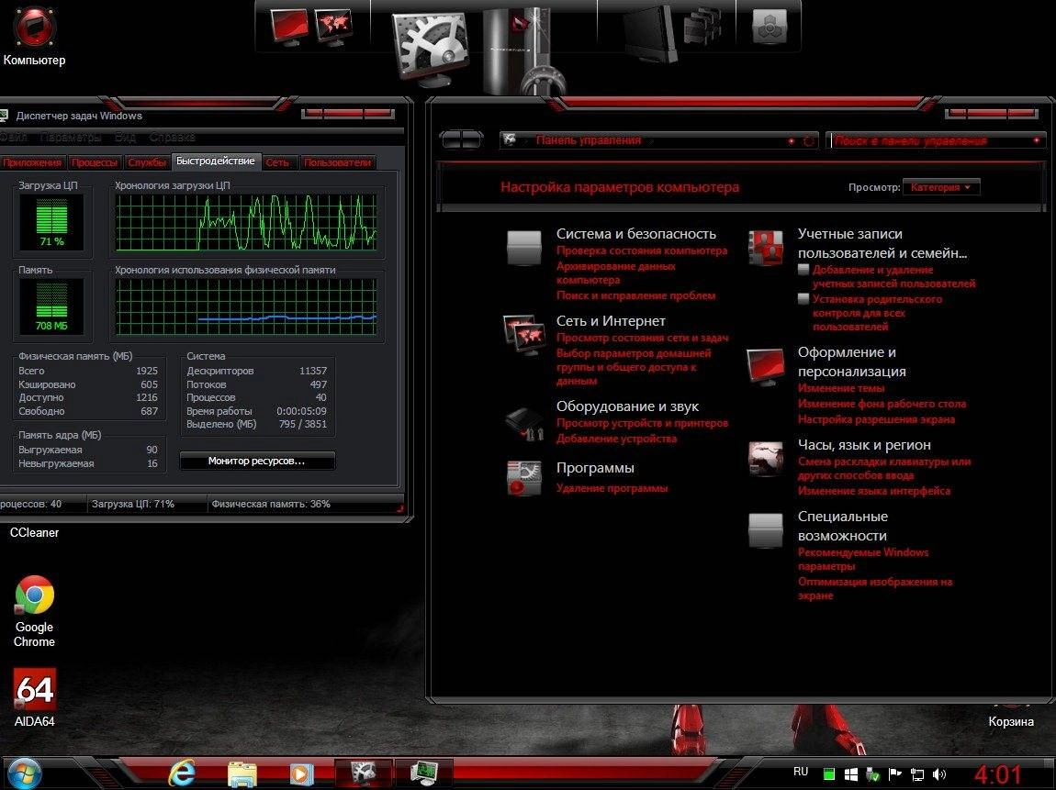Click the dark stacked modules icon in the top dock
The width and height of the screenshot is (1056, 790).
pos(702,28)
